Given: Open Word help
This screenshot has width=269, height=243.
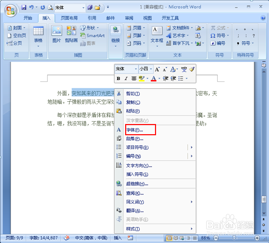Looking at the screenshot, I should 263,18.
